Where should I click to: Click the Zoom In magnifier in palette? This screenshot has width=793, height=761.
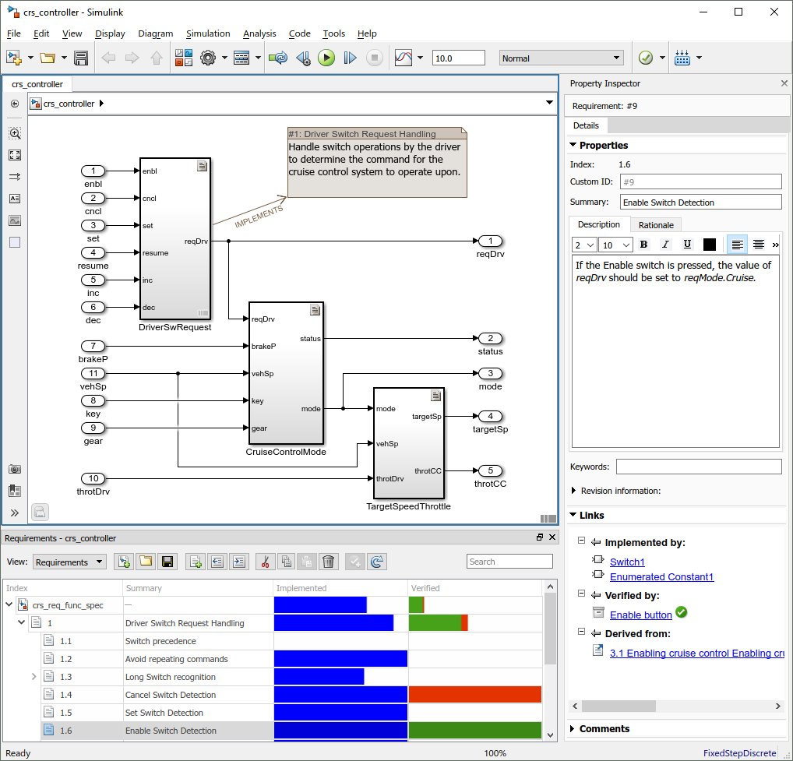coord(15,133)
